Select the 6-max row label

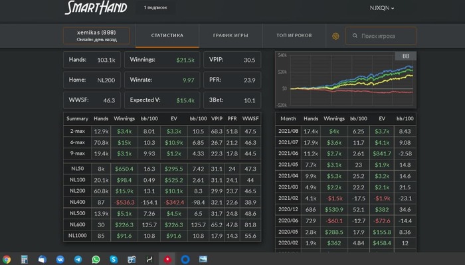coord(78,142)
